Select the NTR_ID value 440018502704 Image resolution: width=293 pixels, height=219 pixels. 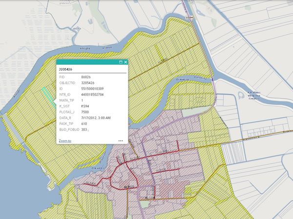pyautogui.click(x=92, y=94)
